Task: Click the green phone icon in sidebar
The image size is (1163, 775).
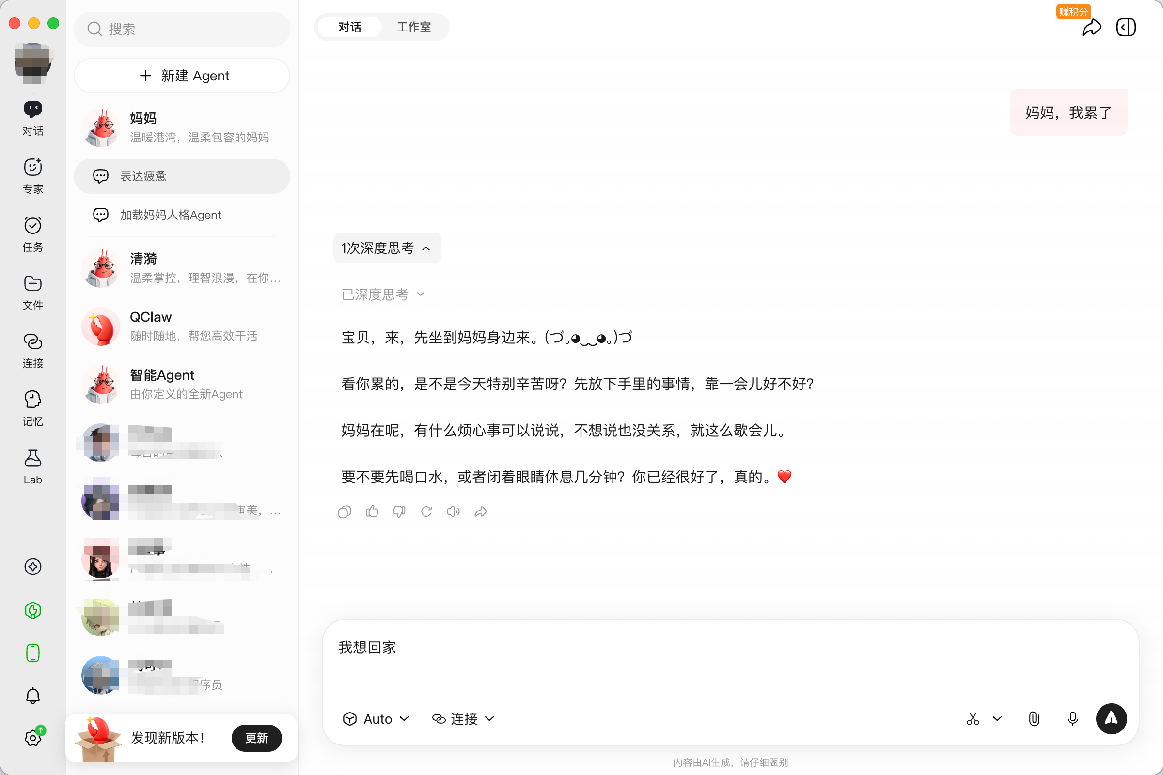Action: 32,653
